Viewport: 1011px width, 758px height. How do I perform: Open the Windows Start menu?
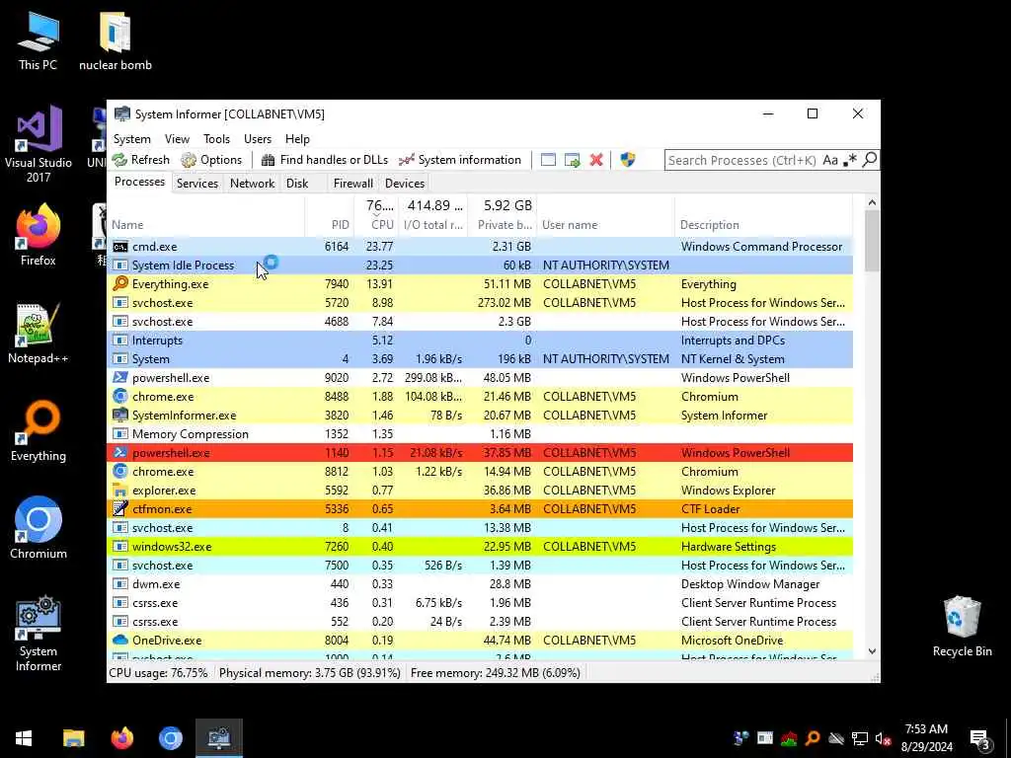click(x=24, y=738)
